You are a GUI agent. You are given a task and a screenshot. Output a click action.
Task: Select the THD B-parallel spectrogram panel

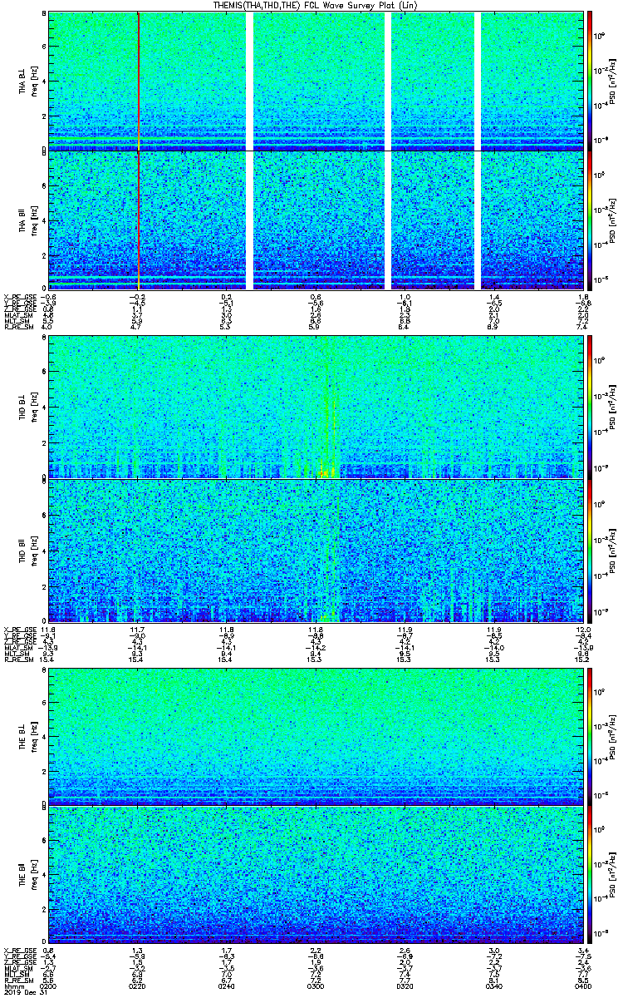pos(316,550)
